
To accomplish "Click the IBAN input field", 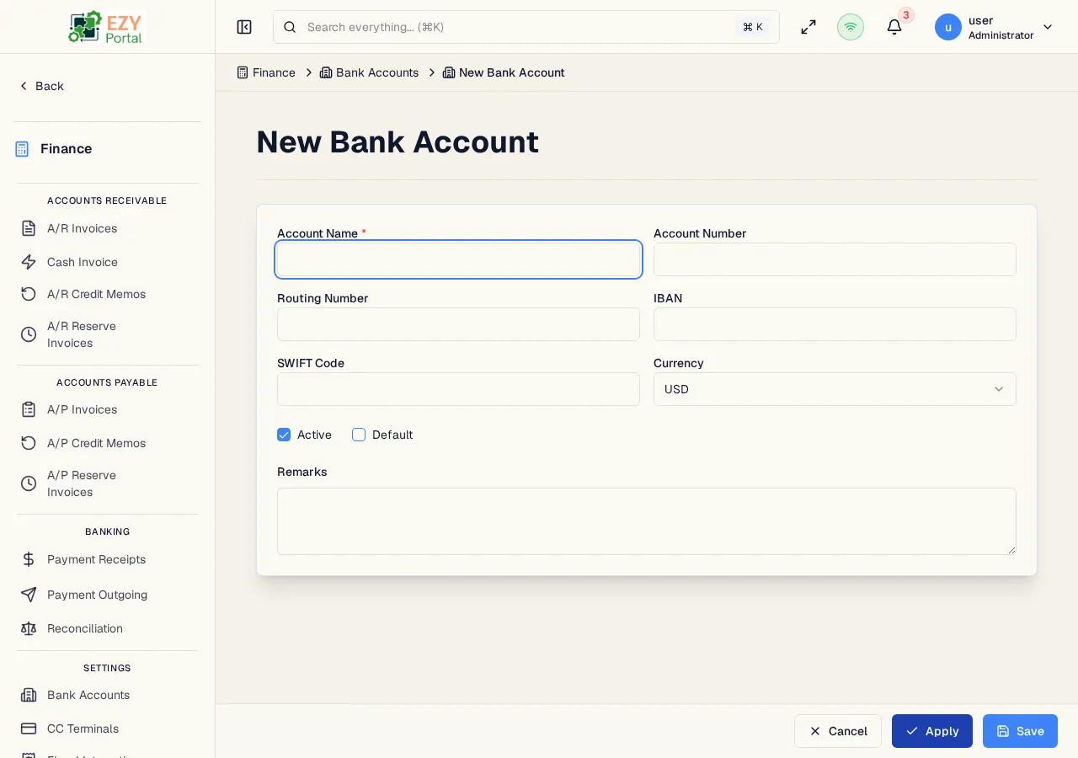I will (835, 324).
